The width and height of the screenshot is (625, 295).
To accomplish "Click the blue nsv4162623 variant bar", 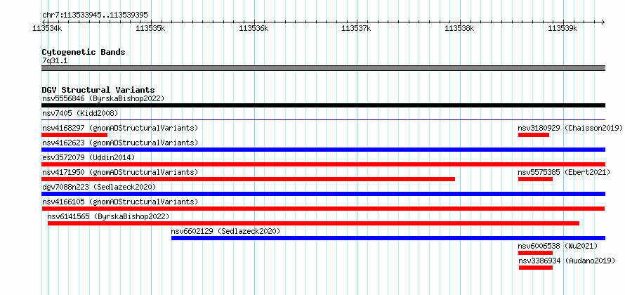I will click(323, 150).
